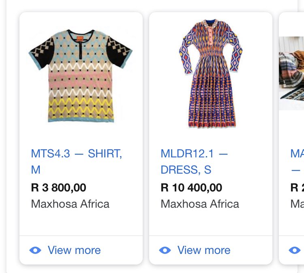
Task: Open the MTS4.3 — SHIRT, M title link
Action: (77, 161)
